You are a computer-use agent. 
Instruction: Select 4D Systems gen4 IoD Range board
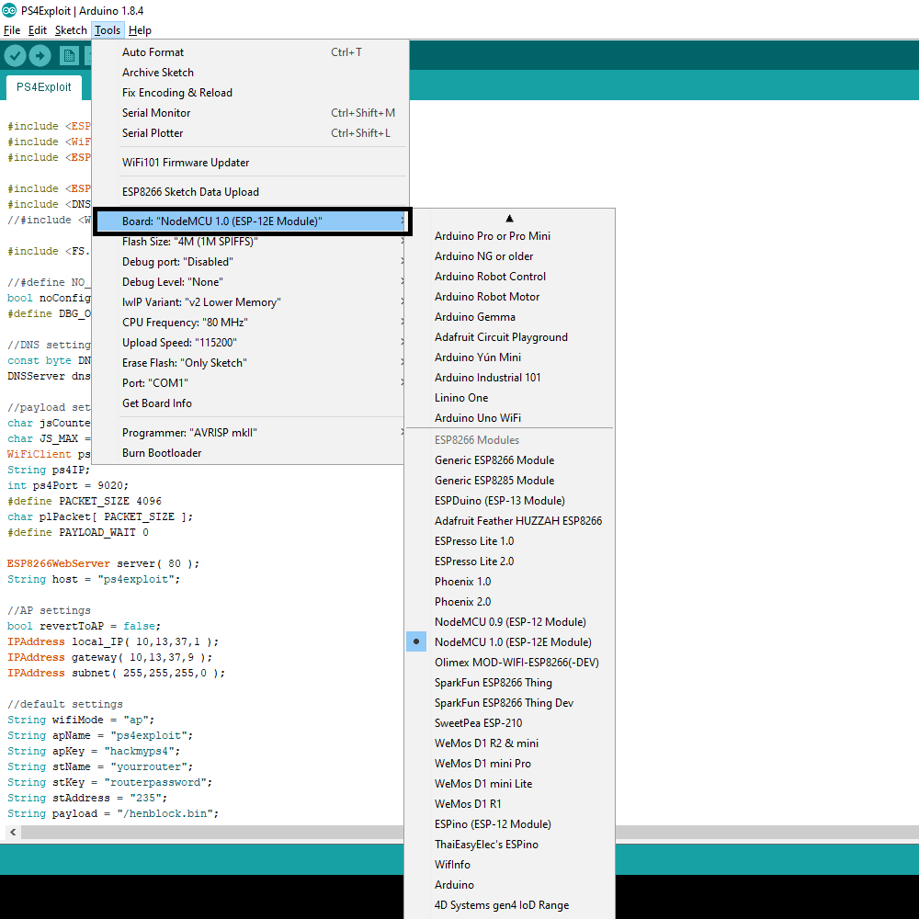point(509,905)
